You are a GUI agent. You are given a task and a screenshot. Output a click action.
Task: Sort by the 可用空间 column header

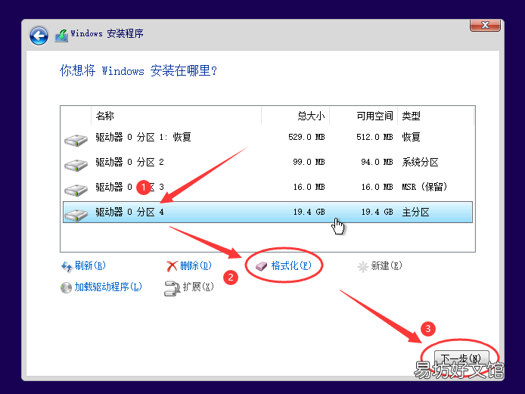[x=364, y=116]
